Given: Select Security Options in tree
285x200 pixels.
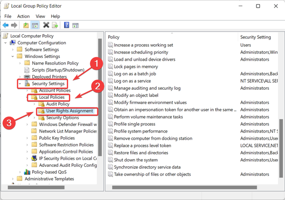Looking at the screenshot, I should click(x=63, y=118).
